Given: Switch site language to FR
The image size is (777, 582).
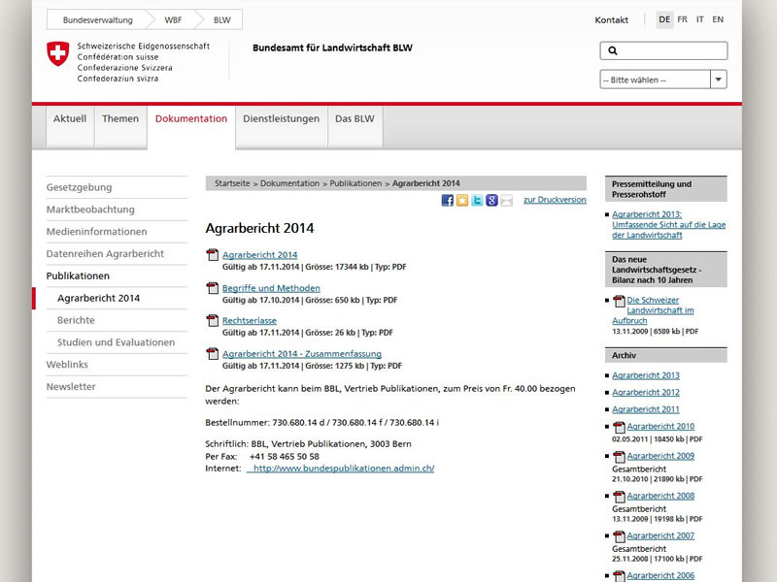Looking at the screenshot, I should (681, 18).
